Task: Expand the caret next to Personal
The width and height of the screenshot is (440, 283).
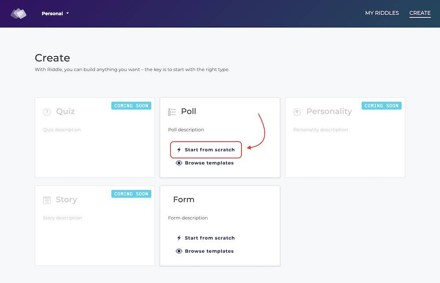Action: [67, 13]
